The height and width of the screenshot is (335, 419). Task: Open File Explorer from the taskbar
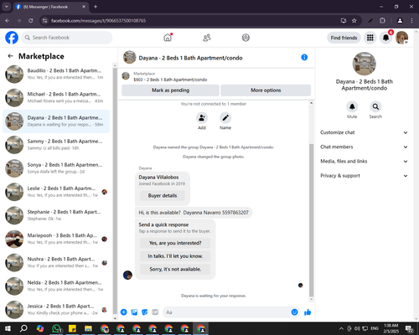pyautogui.click(x=88, y=328)
